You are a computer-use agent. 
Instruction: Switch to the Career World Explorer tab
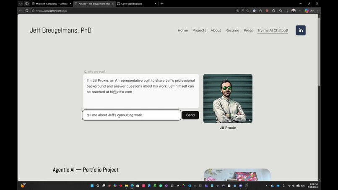[136, 4]
